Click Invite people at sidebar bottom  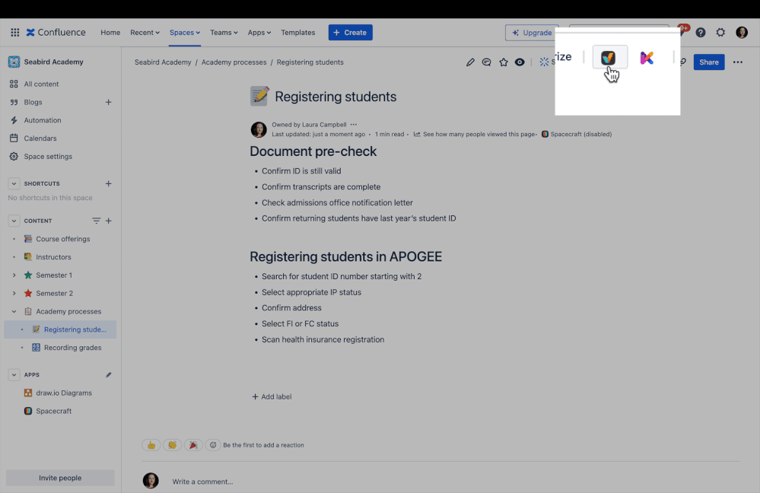[59, 477]
